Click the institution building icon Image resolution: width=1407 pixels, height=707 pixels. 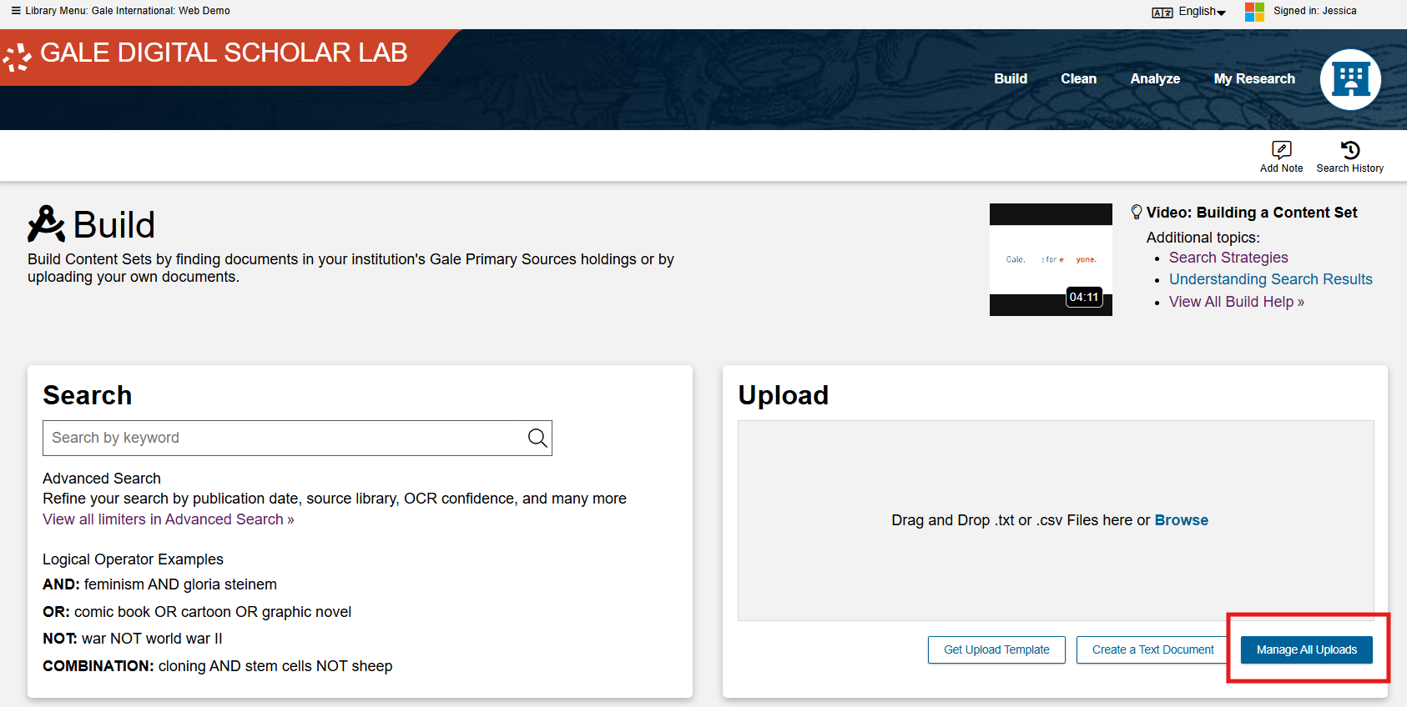tap(1350, 79)
